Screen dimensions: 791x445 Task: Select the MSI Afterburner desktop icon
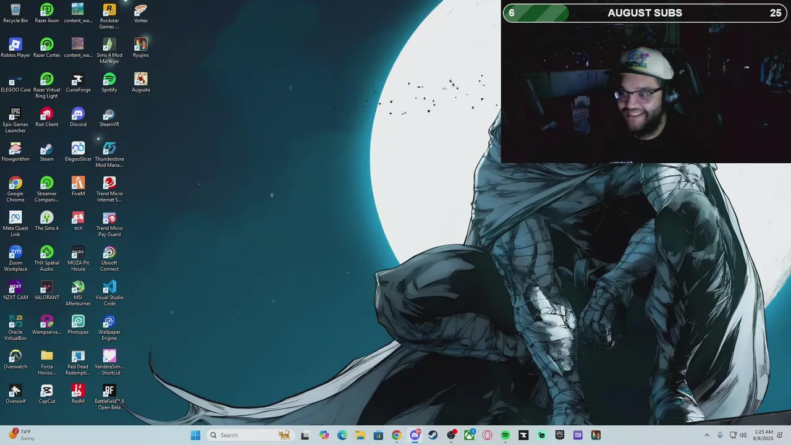point(78,293)
